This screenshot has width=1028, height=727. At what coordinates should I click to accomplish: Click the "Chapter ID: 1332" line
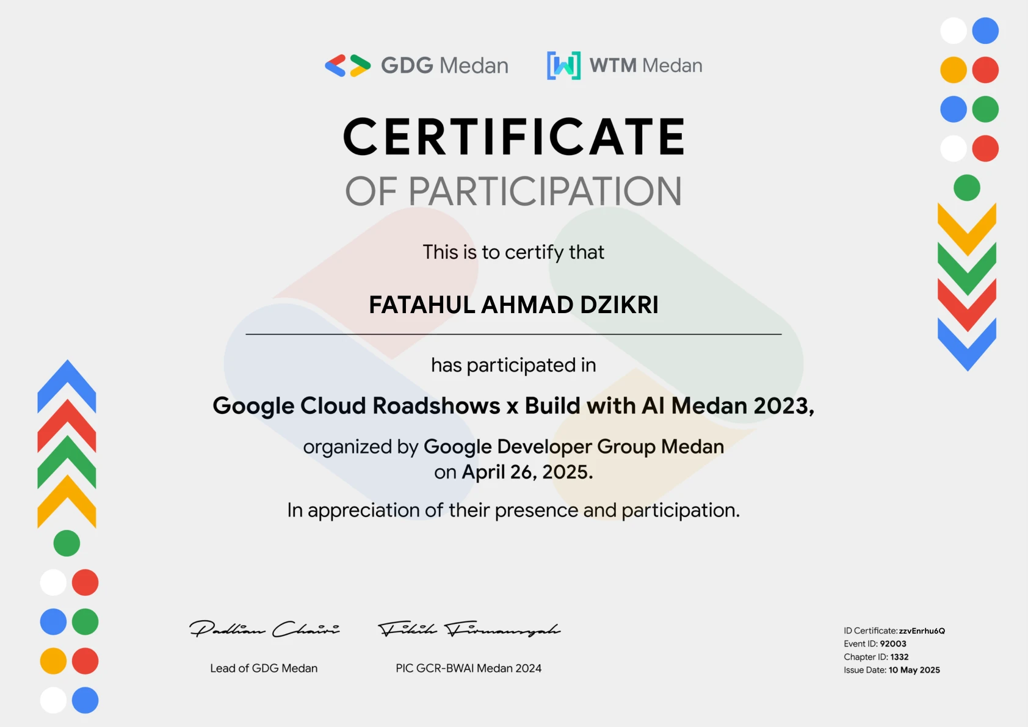pos(876,657)
